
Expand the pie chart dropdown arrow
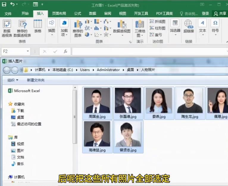tap(91, 35)
